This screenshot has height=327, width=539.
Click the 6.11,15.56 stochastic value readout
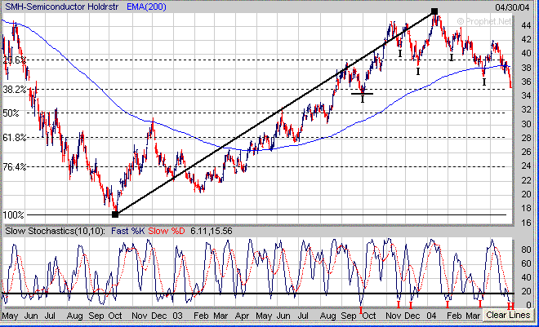[212, 231]
